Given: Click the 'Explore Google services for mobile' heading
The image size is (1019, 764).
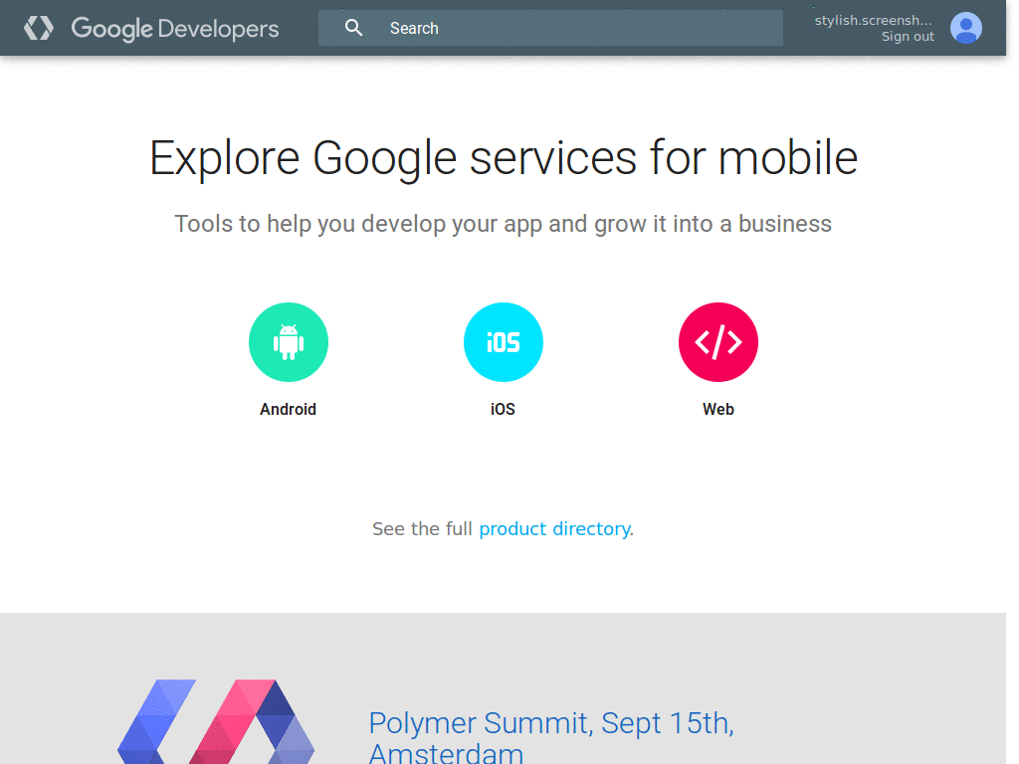Looking at the screenshot, I should click(x=504, y=158).
